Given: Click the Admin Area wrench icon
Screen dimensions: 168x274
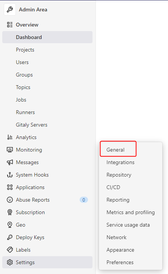Looking at the screenshot, I should [10, 9].
